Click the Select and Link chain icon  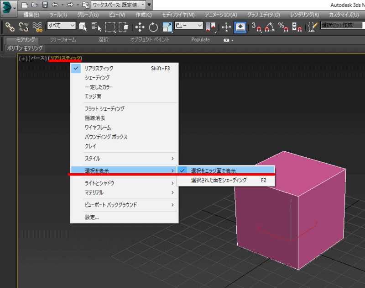pyautogui.click(x=10, y=27)
